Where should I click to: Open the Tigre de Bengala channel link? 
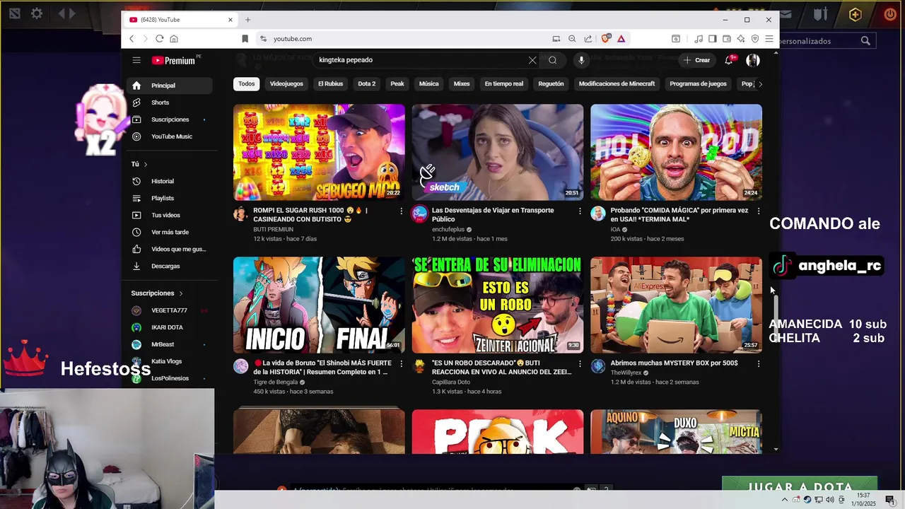(276, 382)
